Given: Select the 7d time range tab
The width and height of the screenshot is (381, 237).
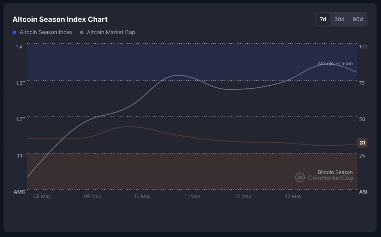Looking at the screenshot, I should (x=323, y=19).
